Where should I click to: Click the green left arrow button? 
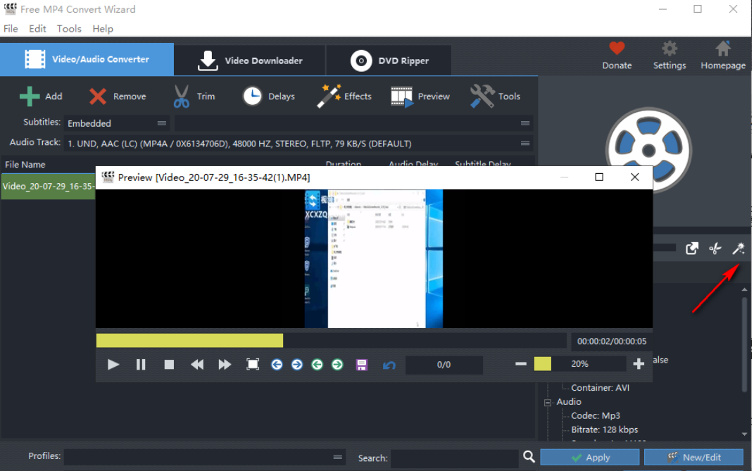click(x=317, y=365)
